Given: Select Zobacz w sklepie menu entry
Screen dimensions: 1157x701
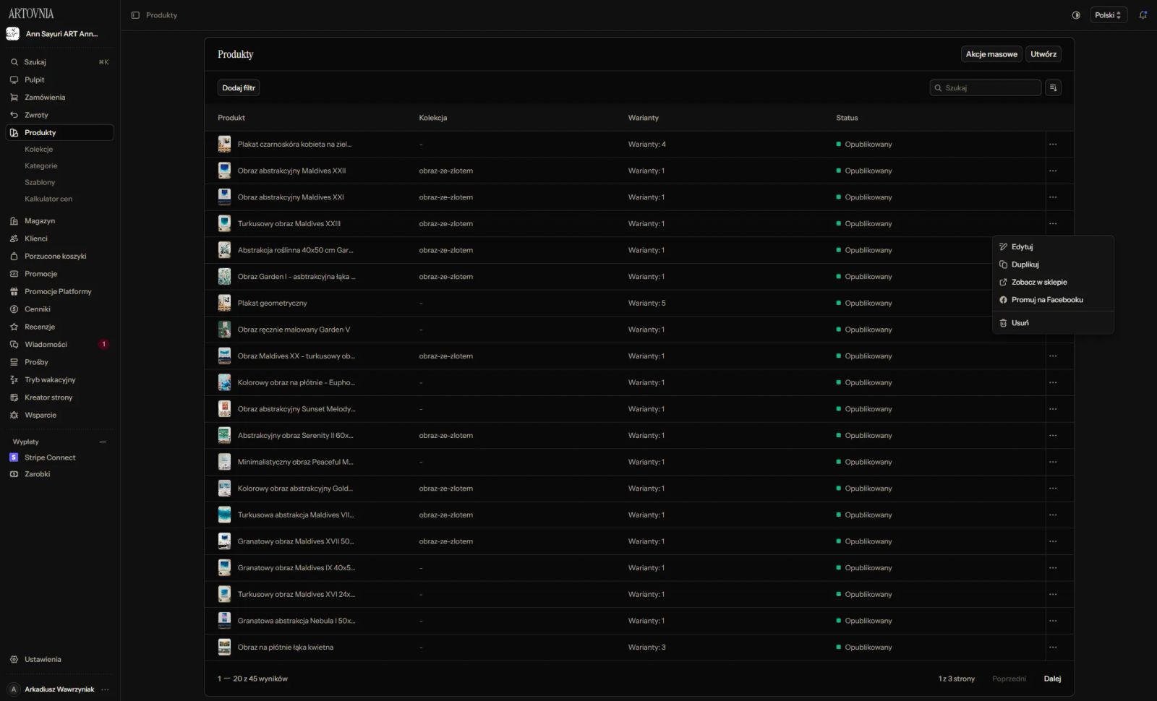Looking at the screenshot, I should (x=1053, y=283).
